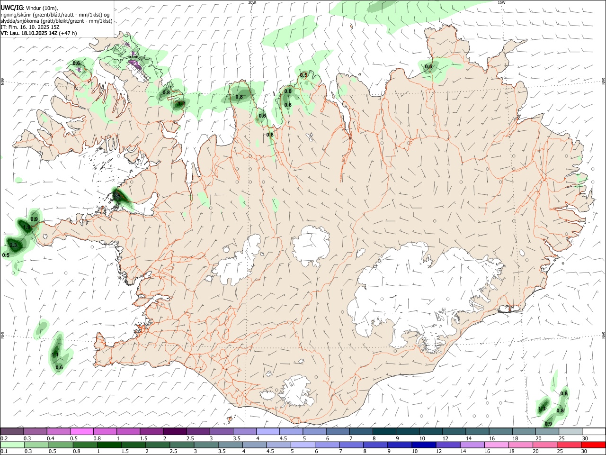The width and height of the screenshot is (606, 455).
Task: Click the 0.2 label in the snow legend row
Action: pos(4,438)
